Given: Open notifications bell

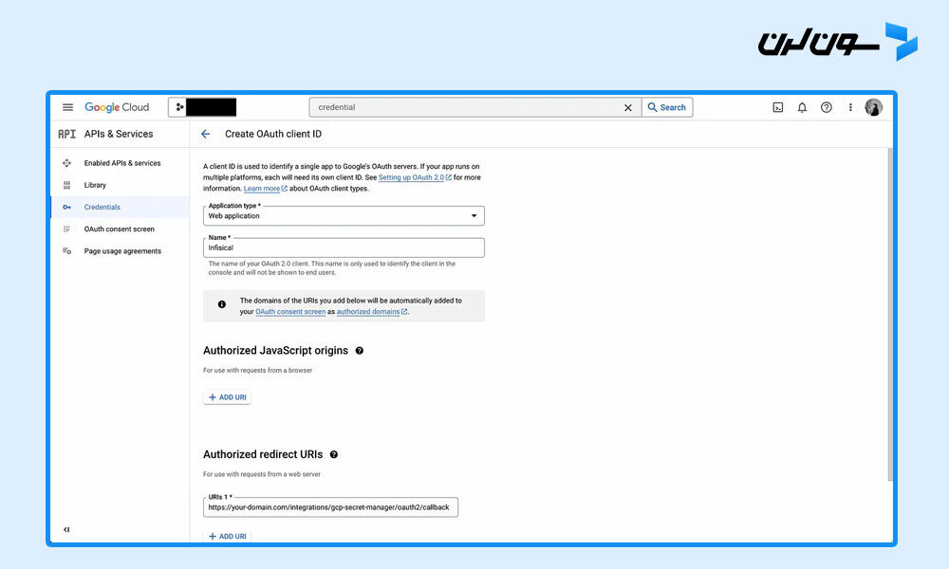Looking at the screenshot, I should click(x=802, y=107).
